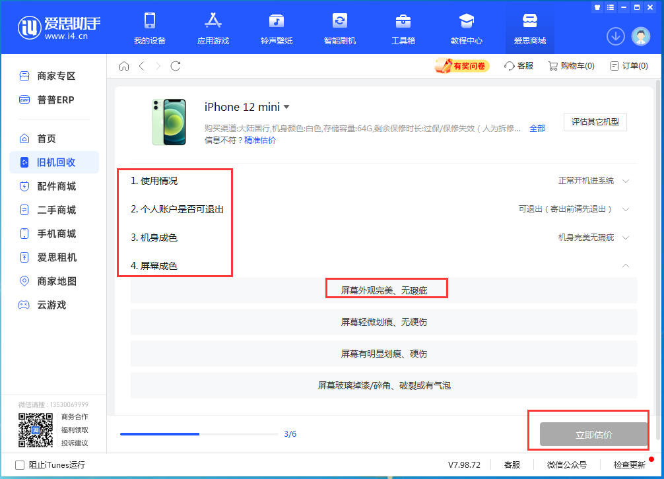Click the 立即估价 button

coord(593,435)
